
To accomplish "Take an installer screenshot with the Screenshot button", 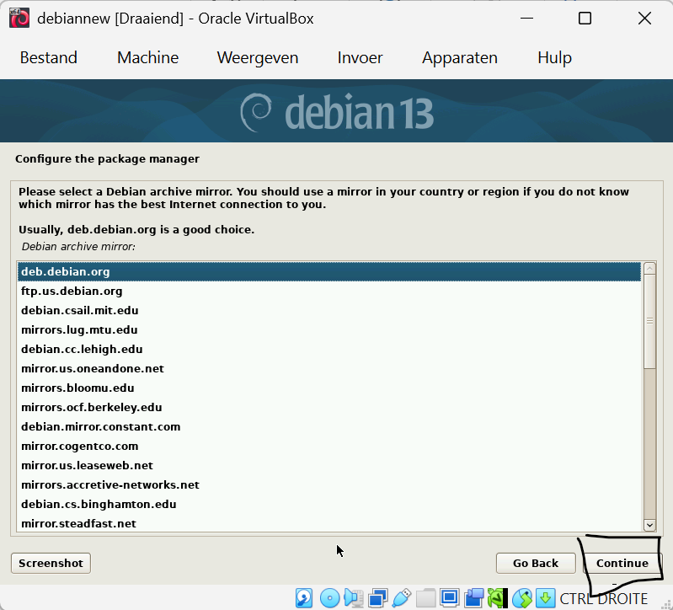I will (51, 563).
